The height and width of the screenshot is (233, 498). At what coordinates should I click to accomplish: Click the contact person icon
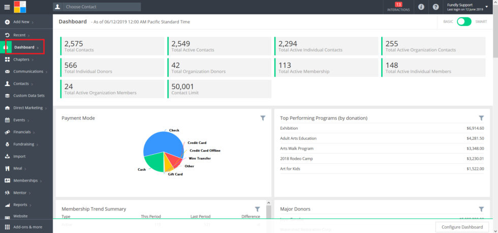(57, 7)
